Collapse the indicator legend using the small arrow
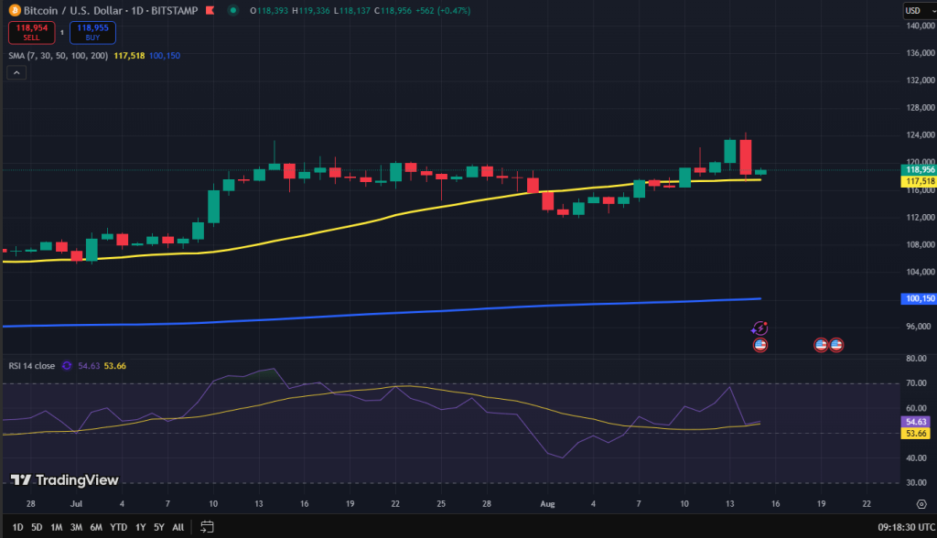 pos(16,71)
